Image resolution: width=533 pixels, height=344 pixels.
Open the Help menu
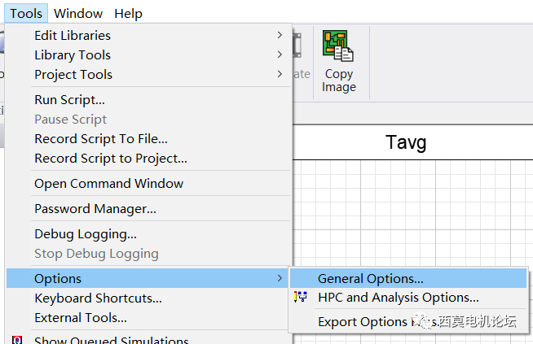click(128, 13)
